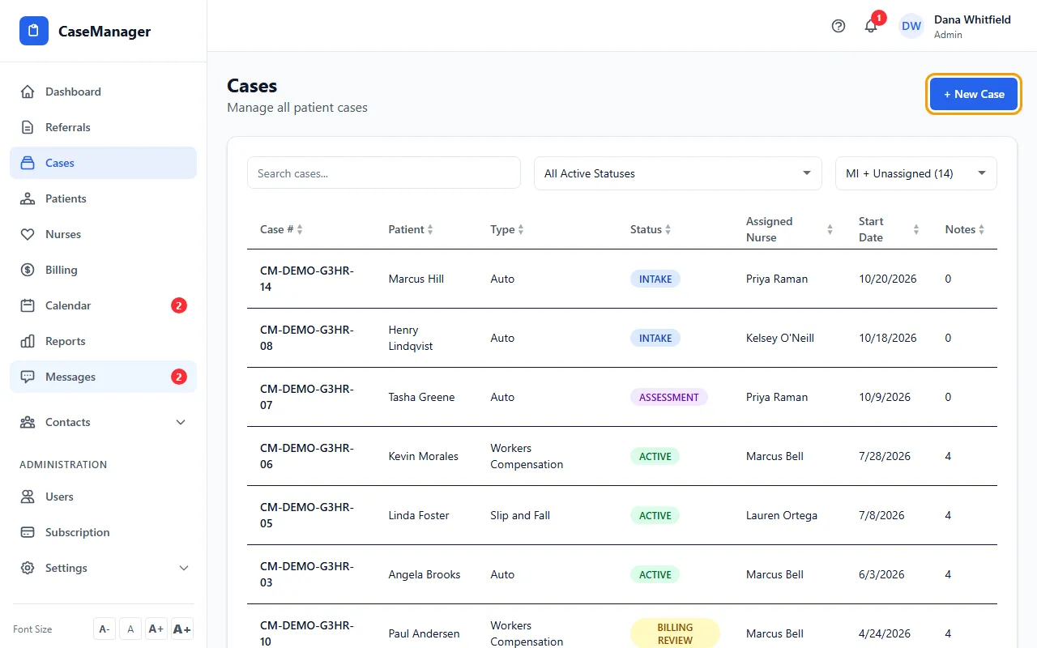
Task: Decrease font size with A- button
Action: (105, 629)
